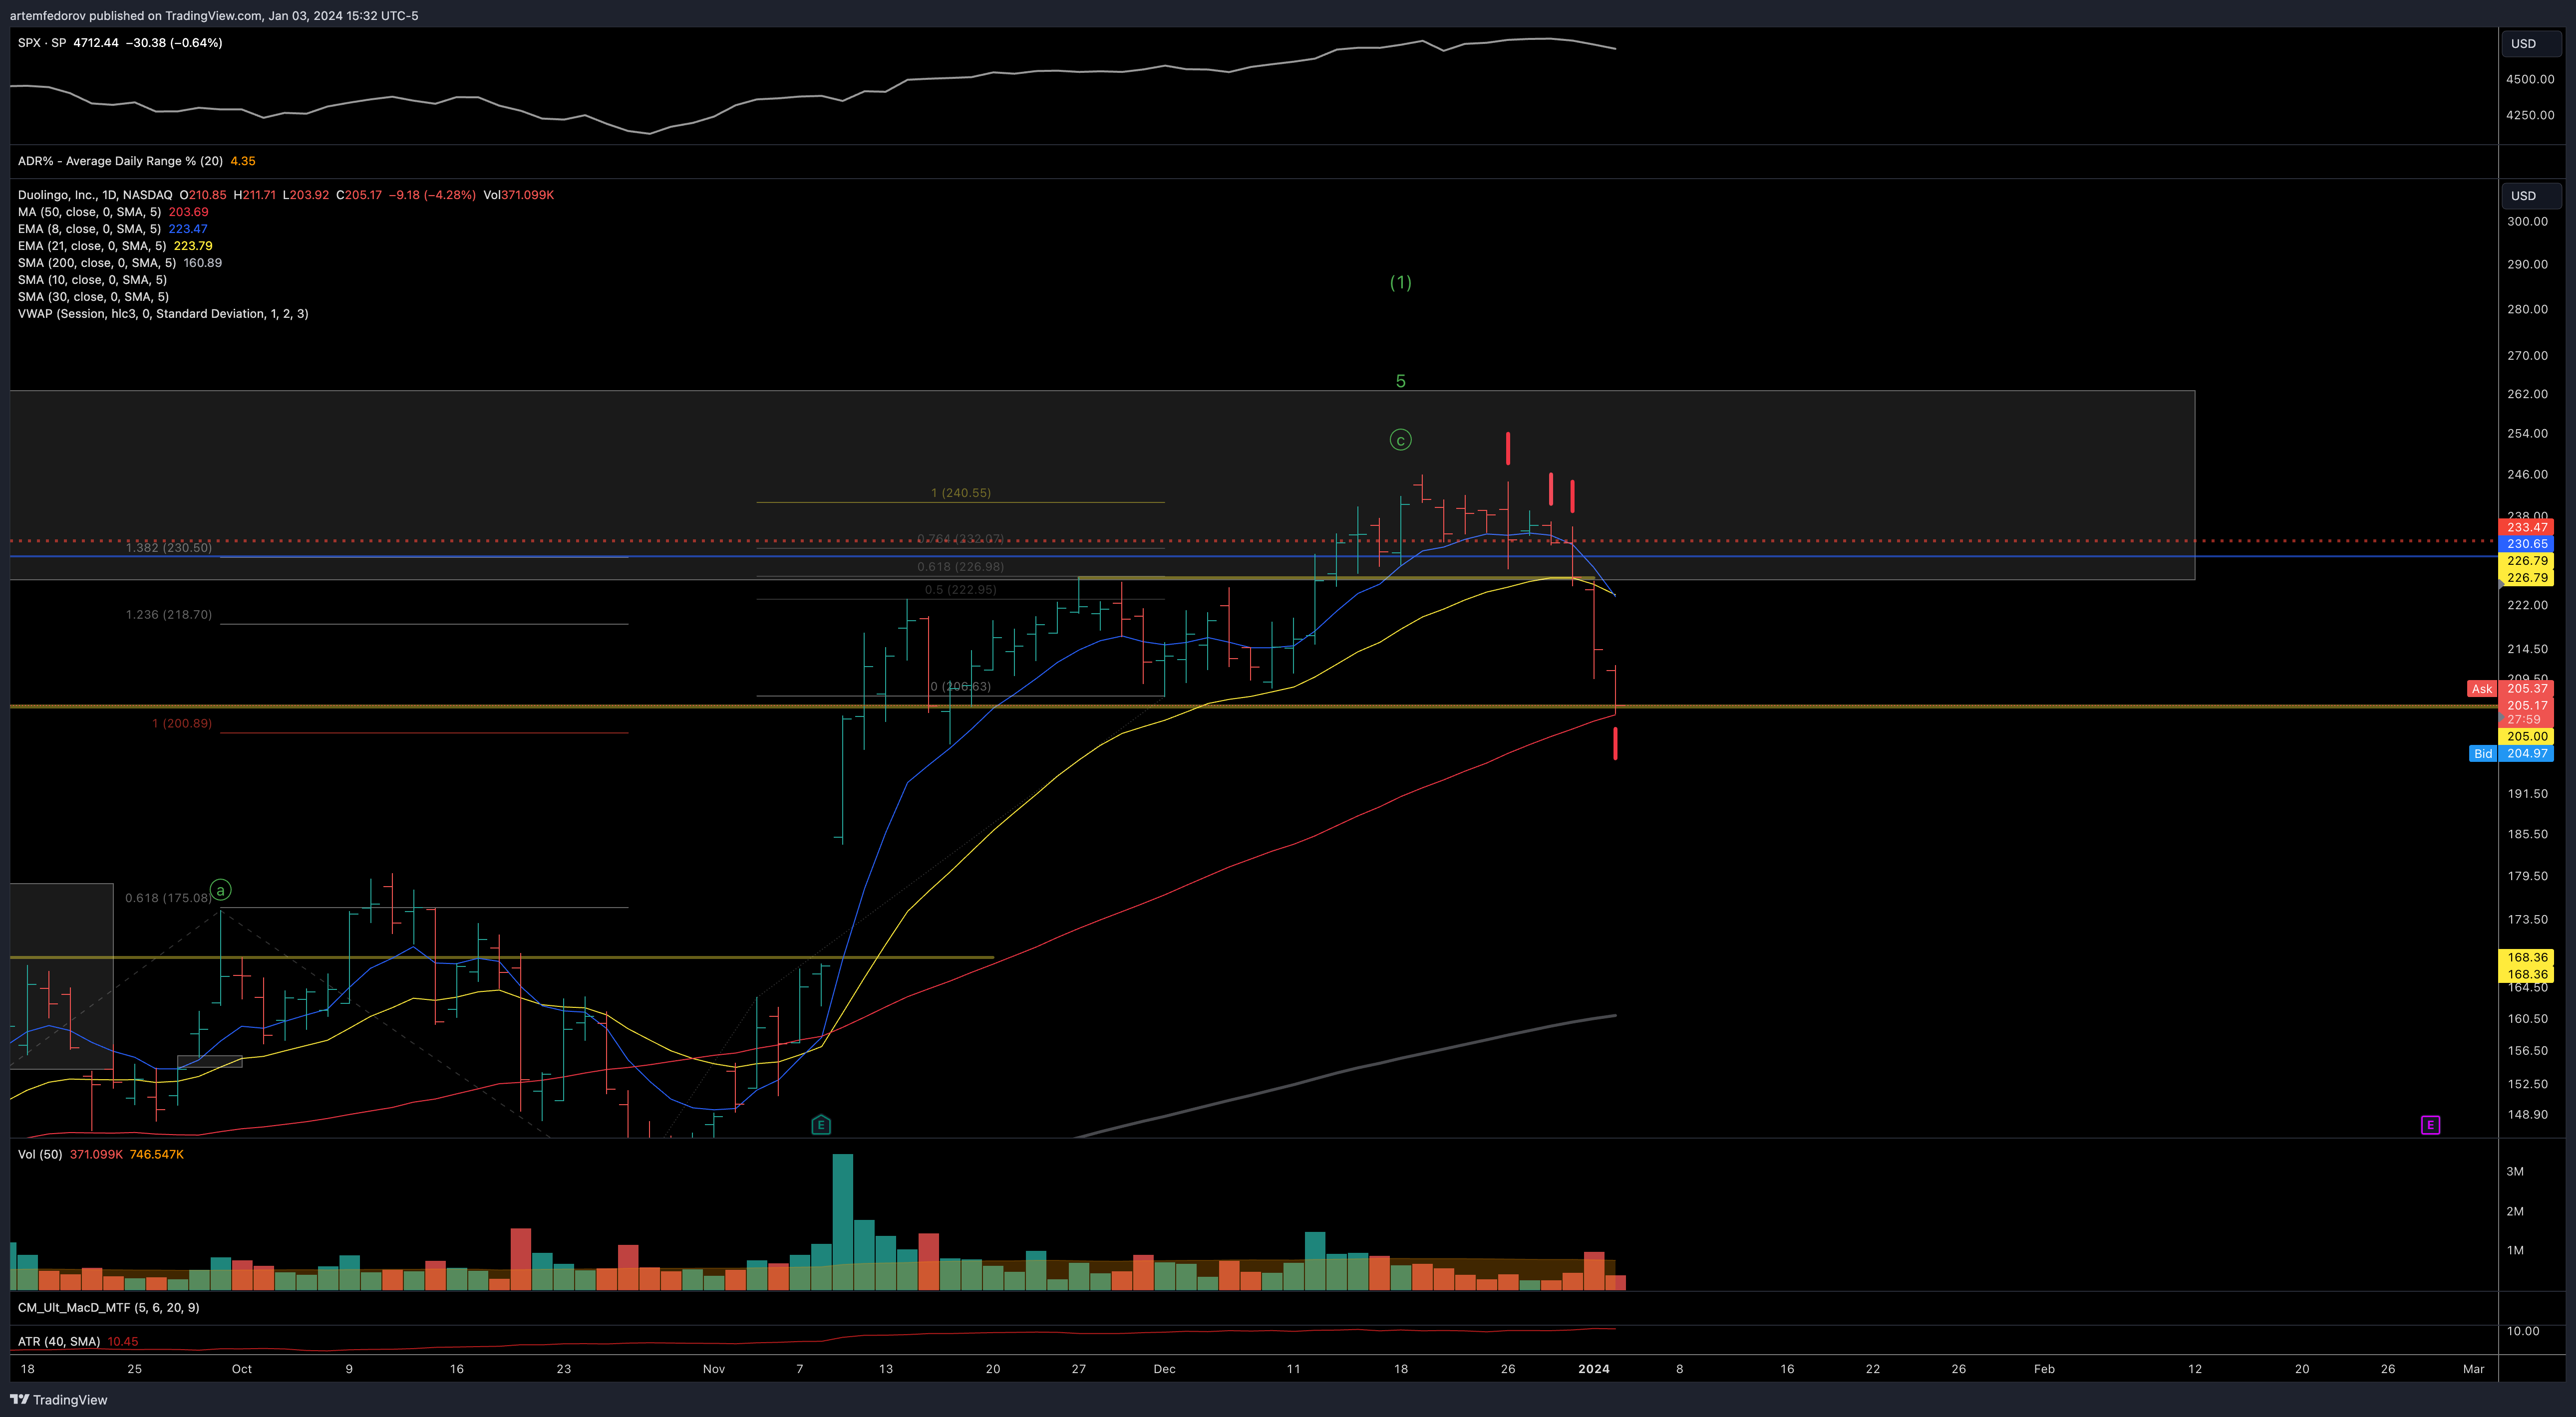Click the publication header text by artemfedorov

(x=214, y=15)
